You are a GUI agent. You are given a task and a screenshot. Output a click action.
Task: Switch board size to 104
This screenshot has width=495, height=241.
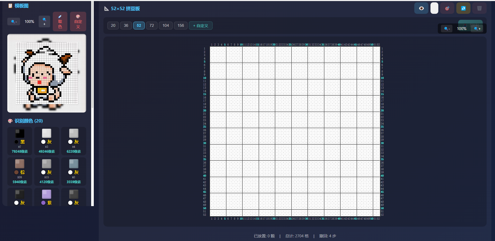[166, 26]
